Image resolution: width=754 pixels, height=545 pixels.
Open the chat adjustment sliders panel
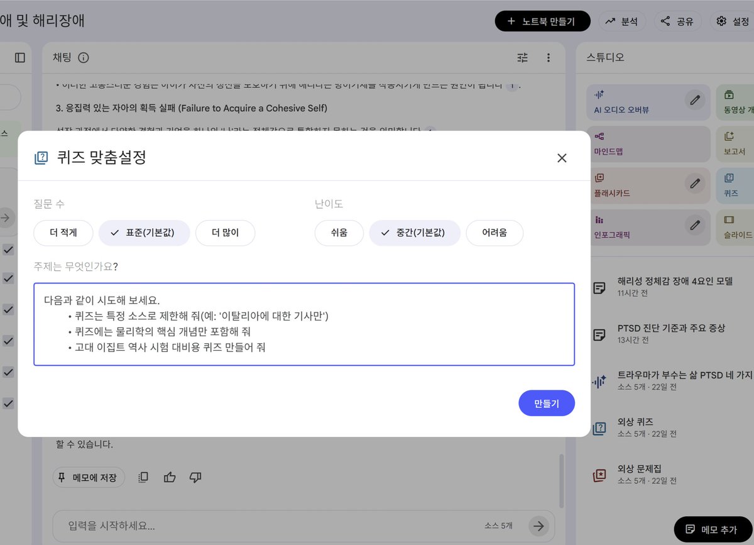click(x=522, y=57)
